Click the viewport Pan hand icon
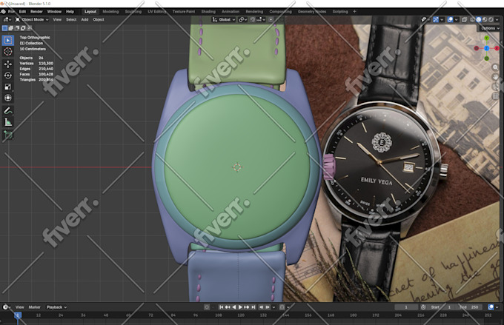The width and height of the screenshot is (504, 325). (495, 77)
